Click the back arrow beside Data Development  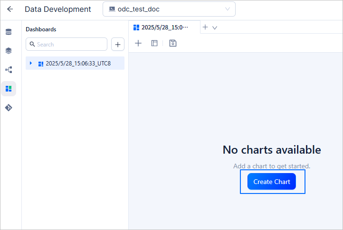click(x=10, y=9)
